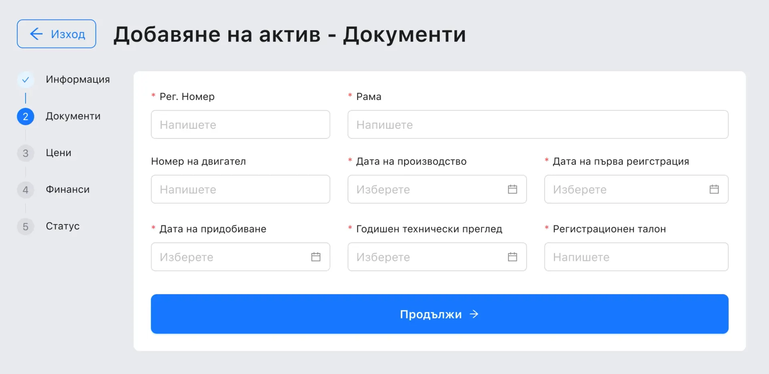Click the Рег. Номер label

tap(187, 97)
